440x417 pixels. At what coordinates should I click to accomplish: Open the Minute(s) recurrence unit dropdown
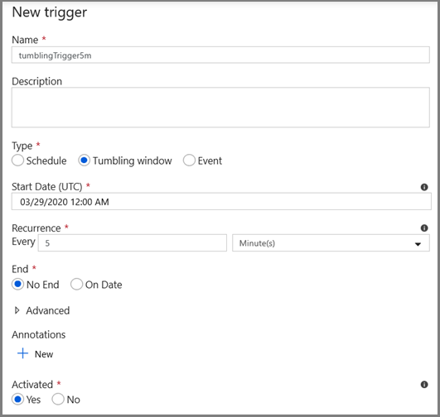[331, 243]
